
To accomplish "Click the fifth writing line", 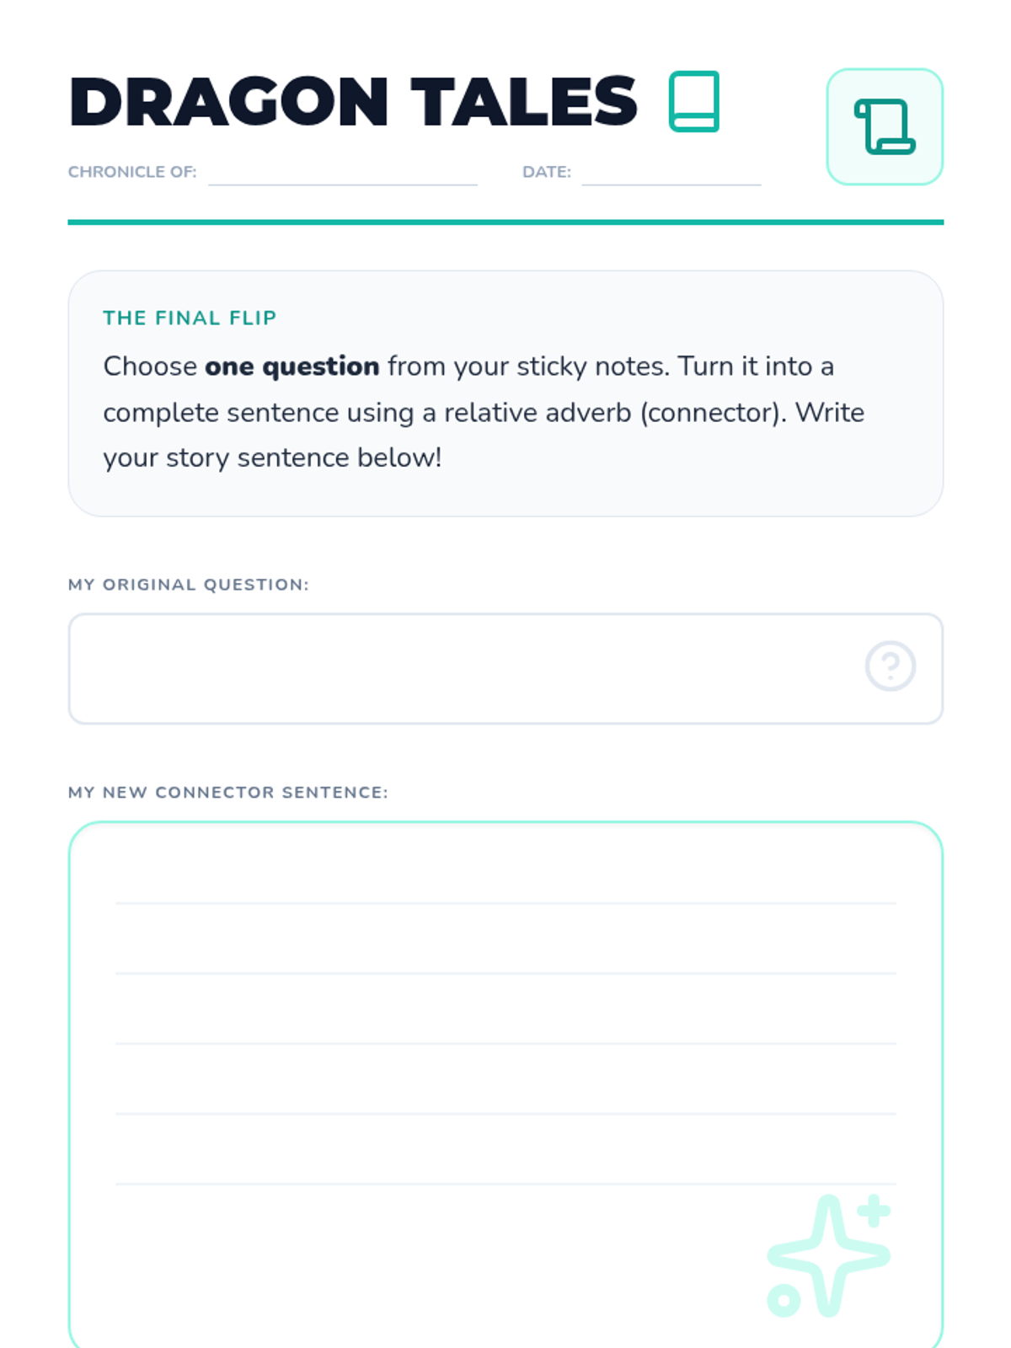I will (505, 1184).
